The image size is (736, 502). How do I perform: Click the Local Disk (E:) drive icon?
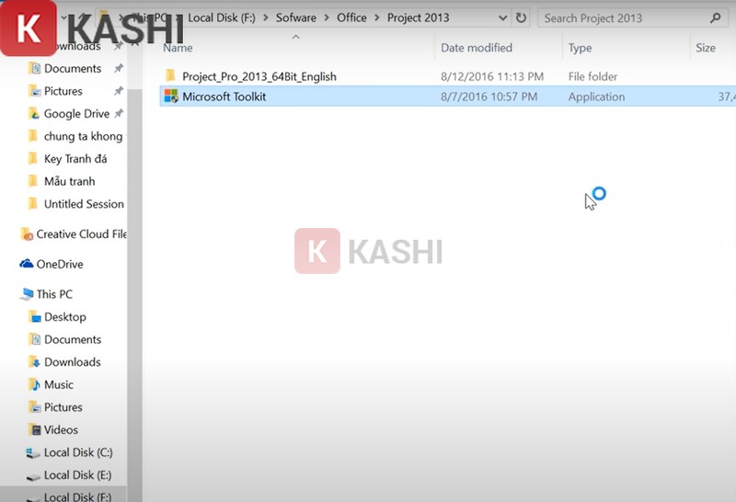click(33, 476)
